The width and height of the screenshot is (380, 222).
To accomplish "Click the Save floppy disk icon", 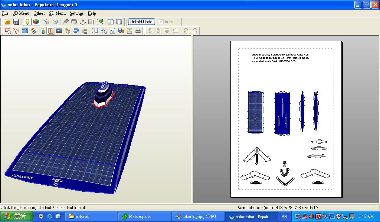I will click(16, 22).
